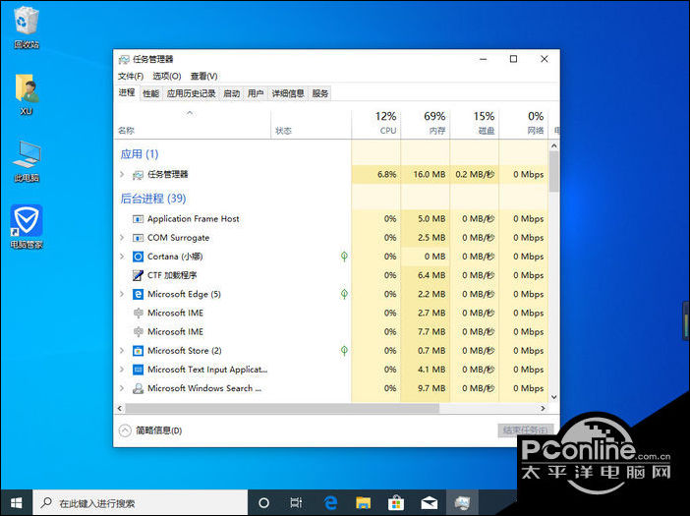Open the XU user folder icon
The height and width of the screenshot is (516, 690).
click(27, 94)
